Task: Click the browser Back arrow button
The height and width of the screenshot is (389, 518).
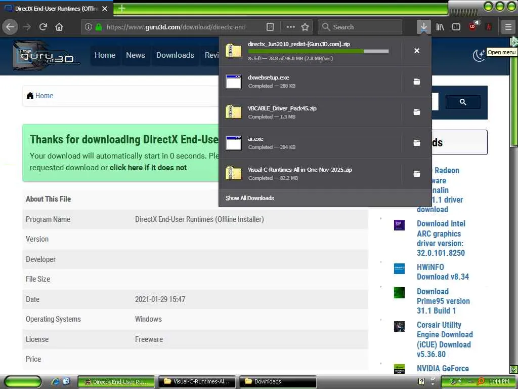Action: pyautogui.click(x=10, y=27)
